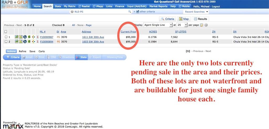
Task: Open the Stats button in actions bar
Action: pyautogui.click(x=81, y=57)
